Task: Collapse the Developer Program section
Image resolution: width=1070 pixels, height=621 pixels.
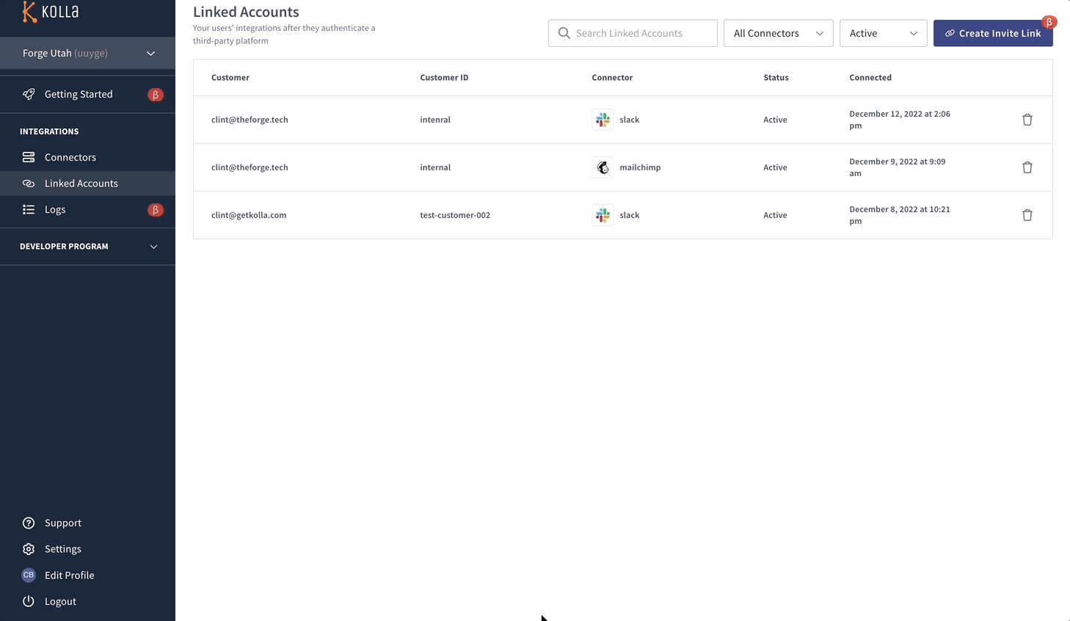Action: click(x=153, y=247)
